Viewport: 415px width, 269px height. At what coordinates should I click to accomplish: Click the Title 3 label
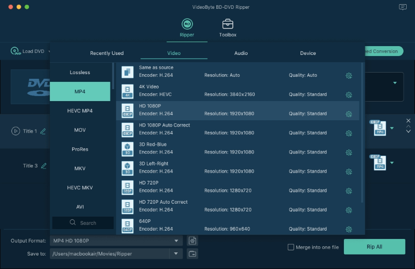[30, 166]
